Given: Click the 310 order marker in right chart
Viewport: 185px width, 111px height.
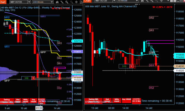Looking at the screenshot, I should point(124,66).
